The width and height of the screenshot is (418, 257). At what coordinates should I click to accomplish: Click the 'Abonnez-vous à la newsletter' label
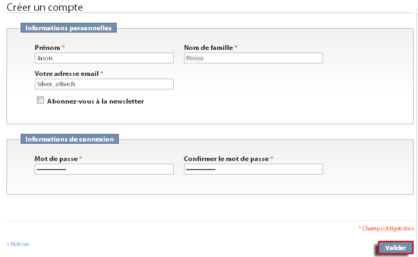click(96, 101)
